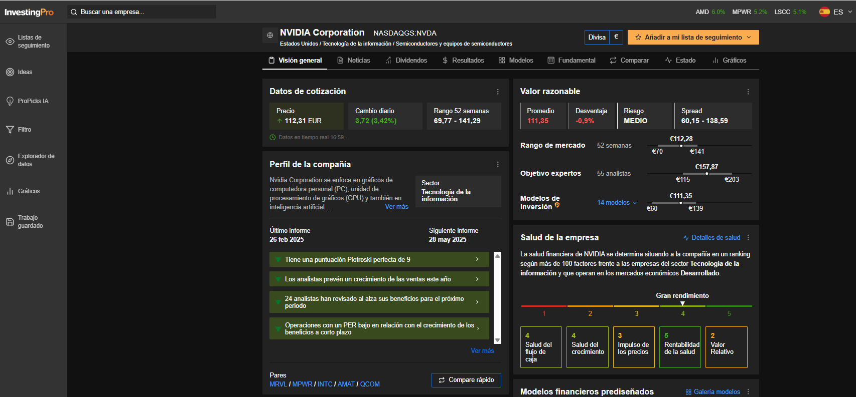
Task: Click the InvestingPro logo
Action: (29, 12)
